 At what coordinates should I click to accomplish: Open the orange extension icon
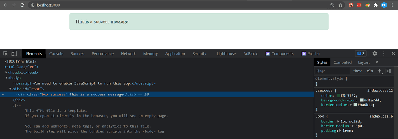click(367, 5)
